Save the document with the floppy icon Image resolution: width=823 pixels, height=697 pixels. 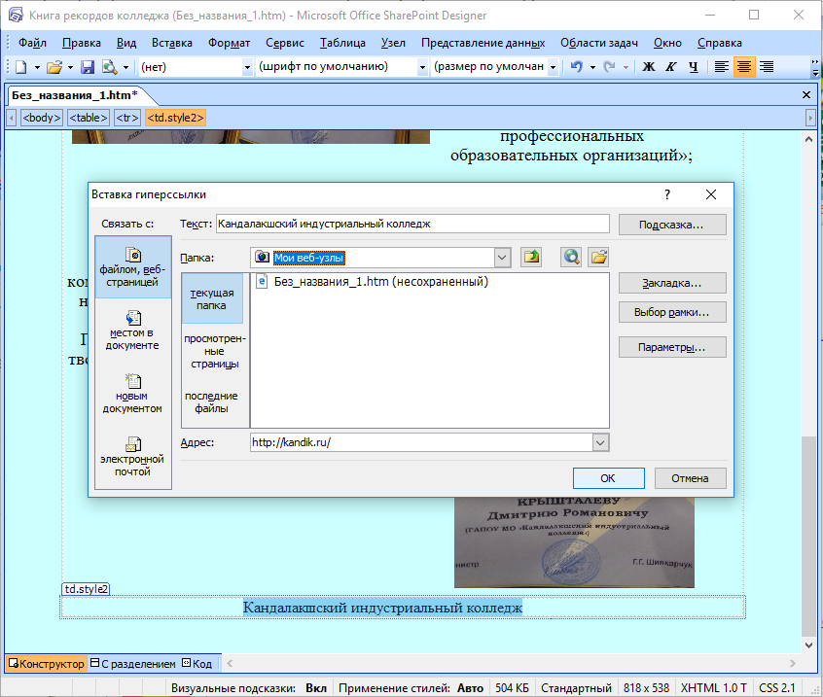(88, 67)
